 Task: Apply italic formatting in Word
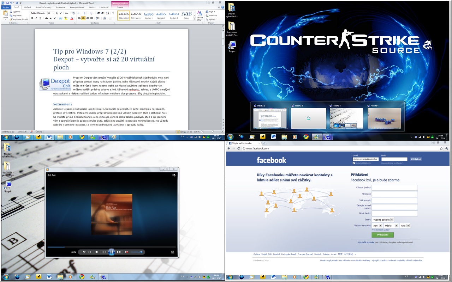[x=36, y=18]
